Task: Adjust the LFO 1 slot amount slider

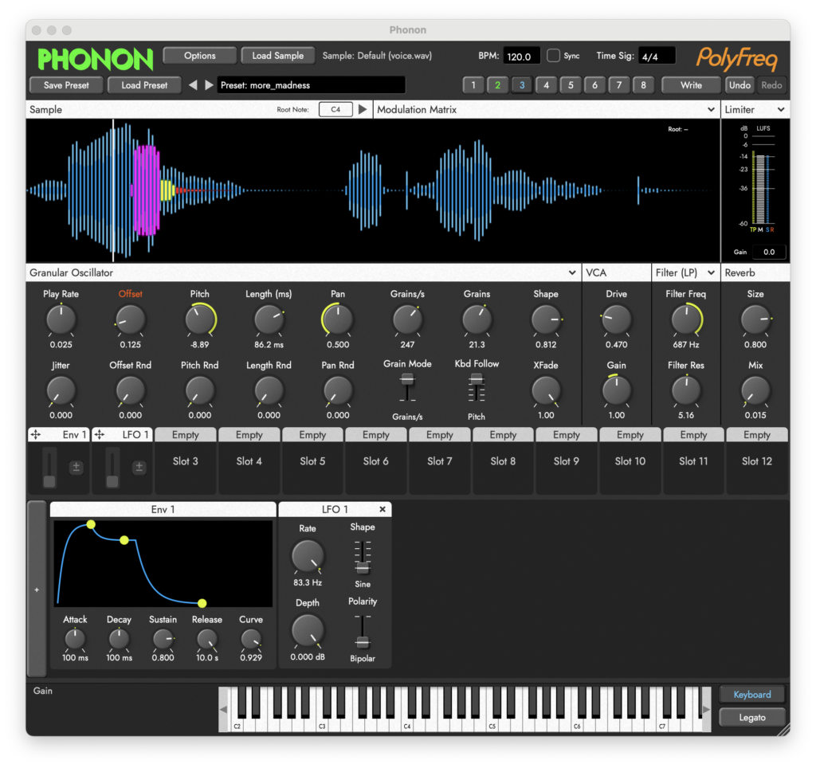Action: click(x=112, y=467)
